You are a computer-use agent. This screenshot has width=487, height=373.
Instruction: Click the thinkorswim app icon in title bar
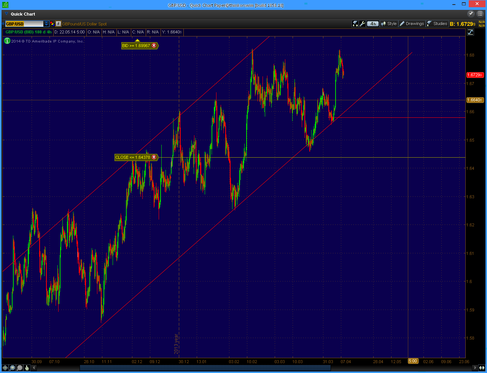5,5
